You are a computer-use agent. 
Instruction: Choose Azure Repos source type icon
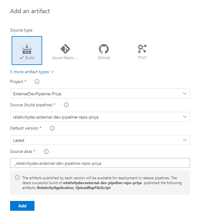(x=65, y=49)
